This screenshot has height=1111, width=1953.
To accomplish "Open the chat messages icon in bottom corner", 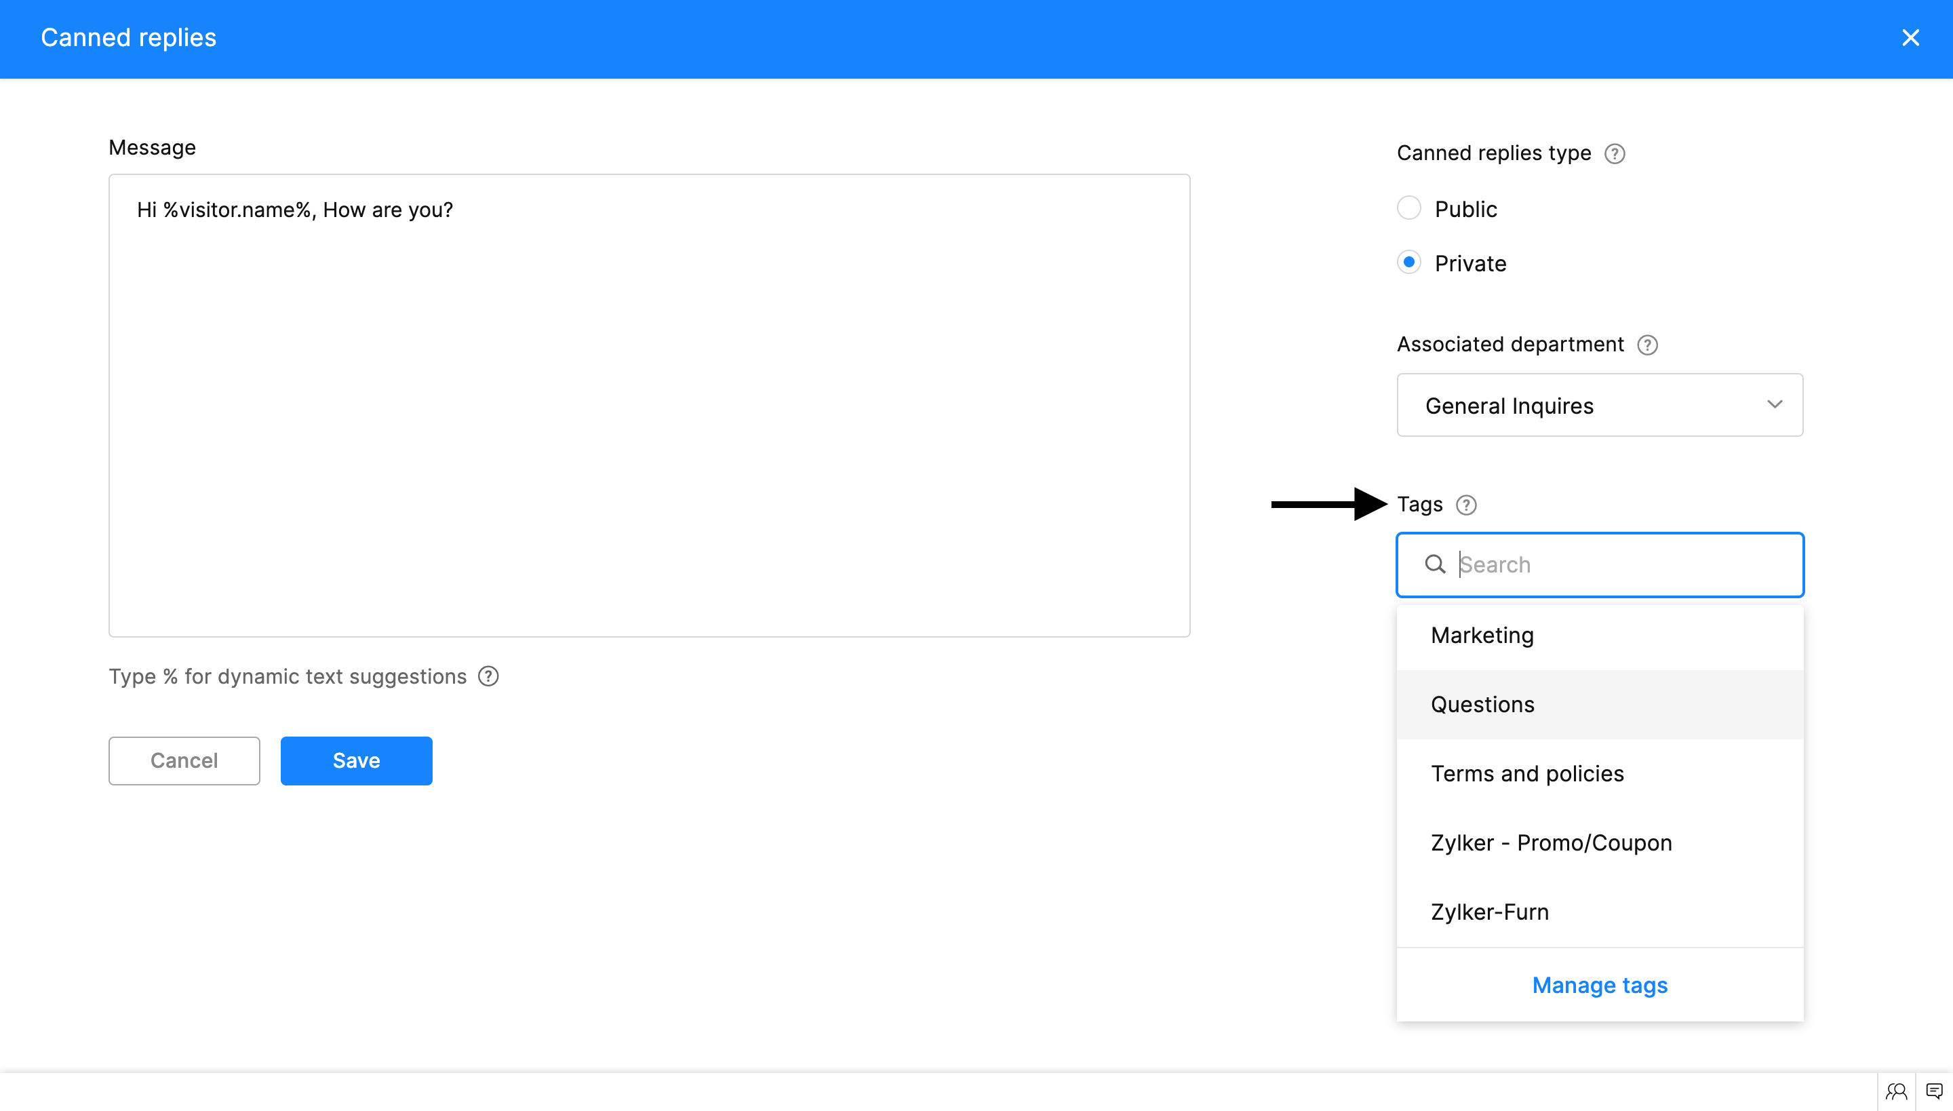I will (1934, 1091).
